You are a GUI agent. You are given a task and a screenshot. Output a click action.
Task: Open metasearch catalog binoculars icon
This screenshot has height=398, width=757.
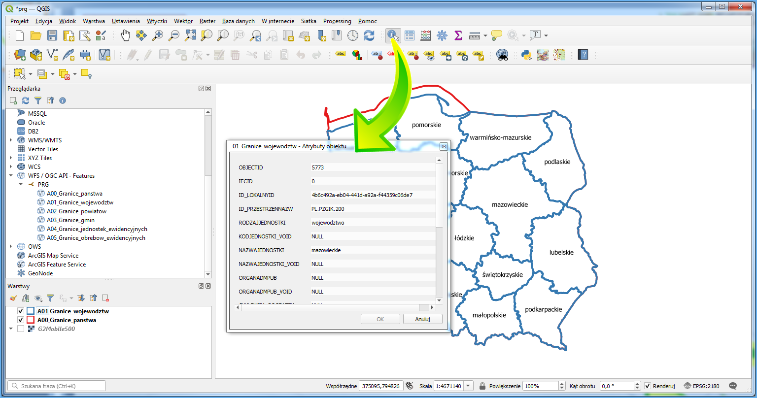point(502,55)
